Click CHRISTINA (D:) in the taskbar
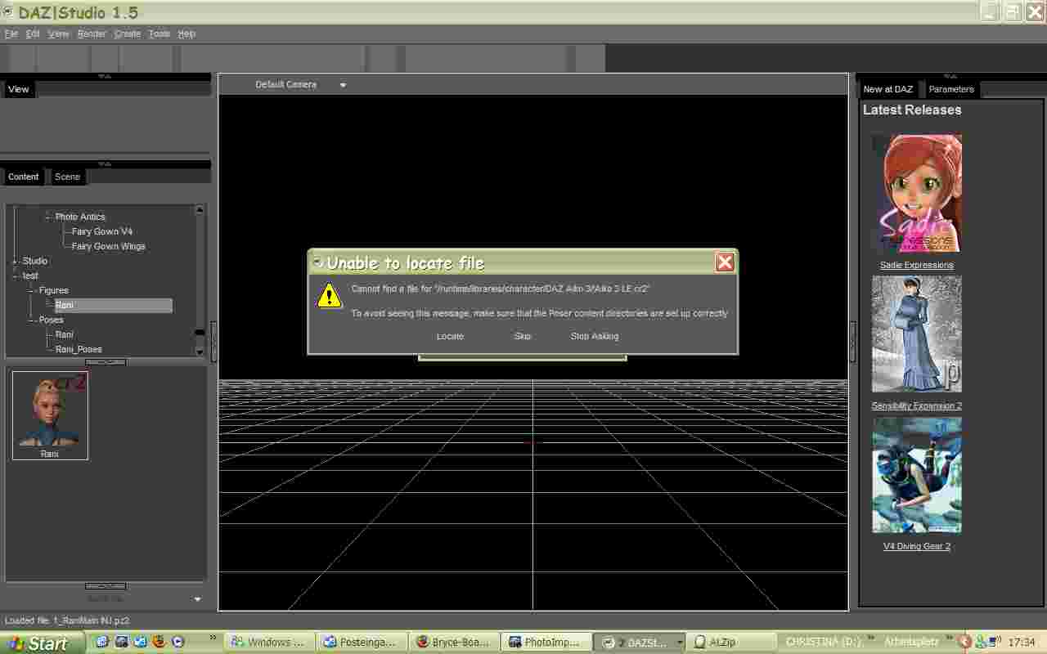The height and width of the screenshot is (654, 1047). 825,643
